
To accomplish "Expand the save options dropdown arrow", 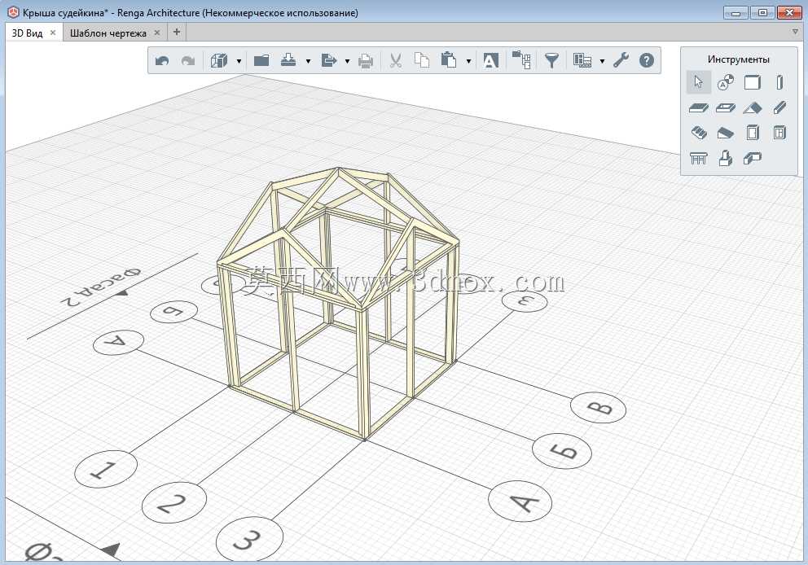I will pos(308,61).
